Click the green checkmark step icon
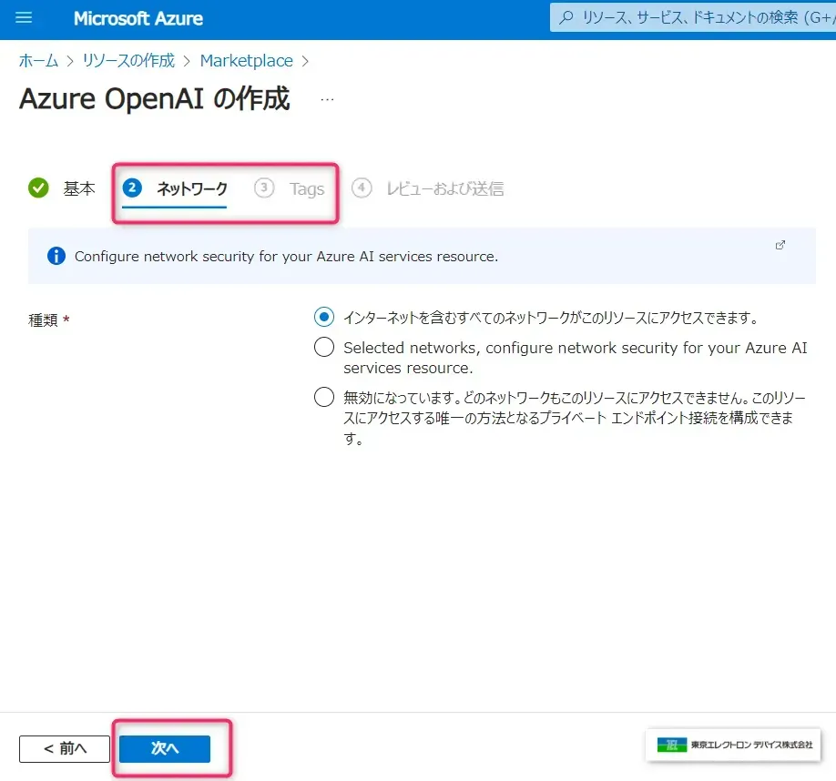Viewport: 836px width, 781px height. pyautogui.click(x=38, y=188)
